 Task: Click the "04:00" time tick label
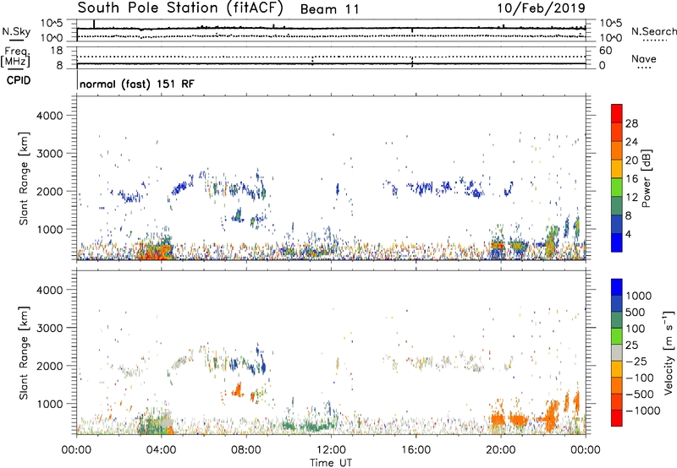coord(162,450)
